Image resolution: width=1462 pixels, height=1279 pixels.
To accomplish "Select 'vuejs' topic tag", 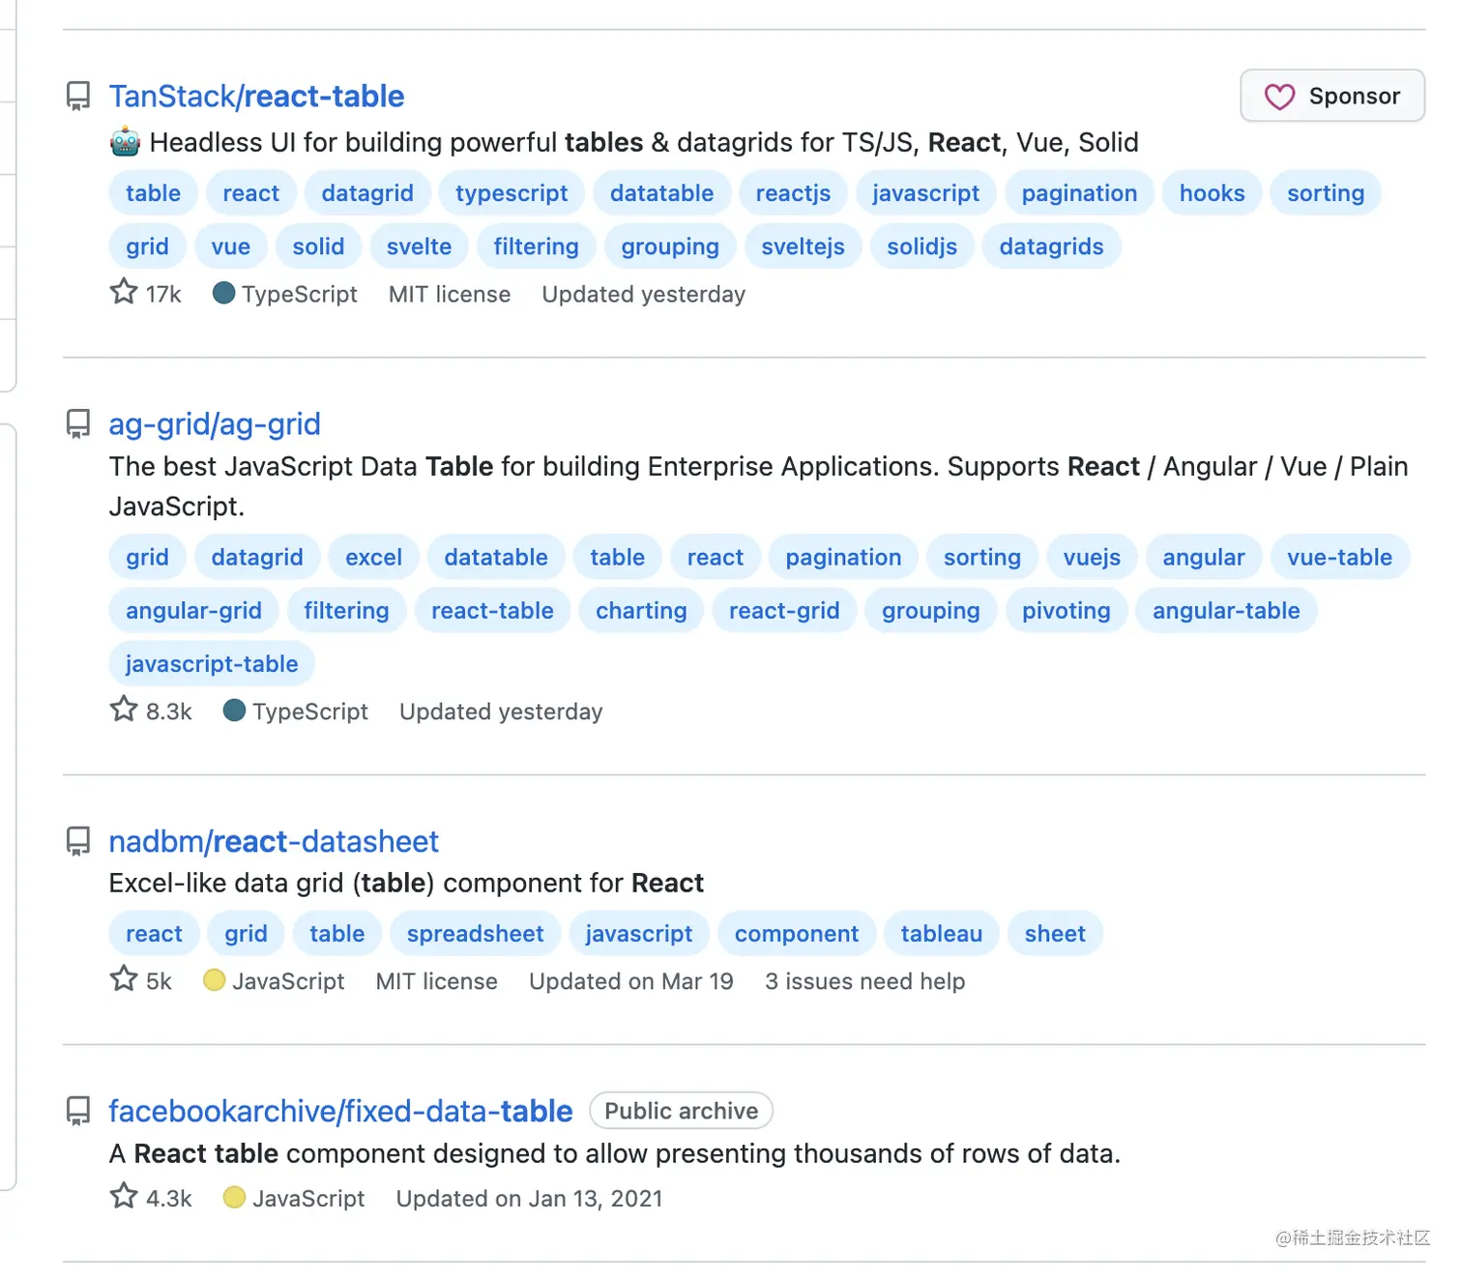I will (x=1092, y=557).
